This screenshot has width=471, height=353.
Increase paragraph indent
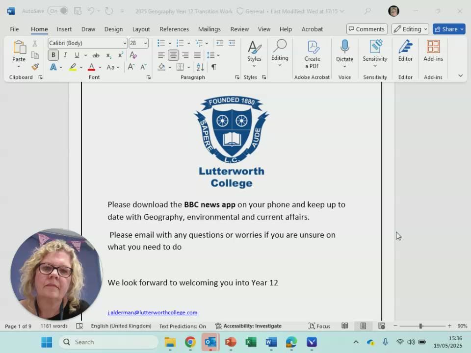[232, 43]
